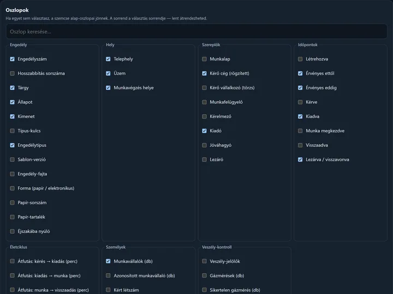Uncheck the Munkavállalók (db) checkbox

click(x=108, y=261)
